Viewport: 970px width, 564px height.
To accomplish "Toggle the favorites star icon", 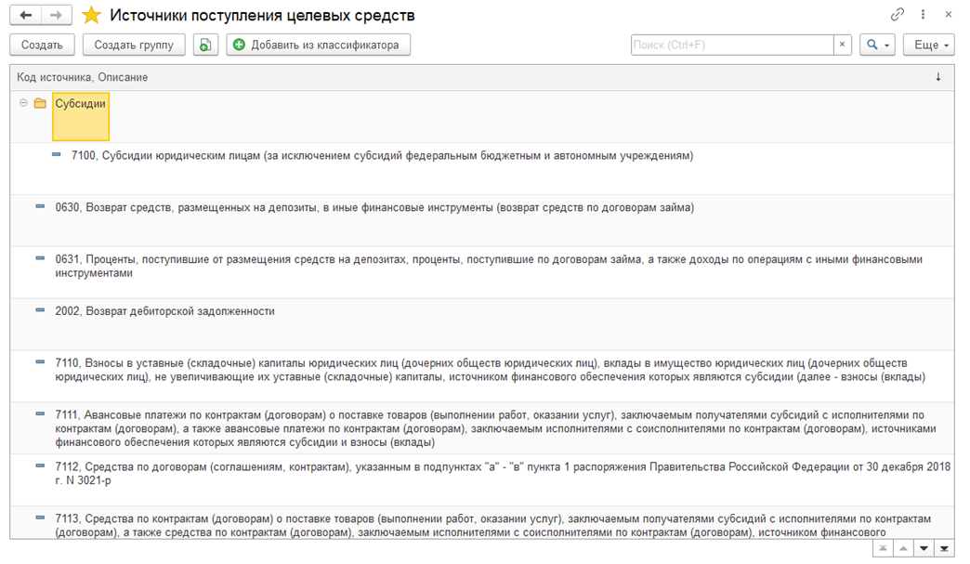I will click(x=92, y=15).
